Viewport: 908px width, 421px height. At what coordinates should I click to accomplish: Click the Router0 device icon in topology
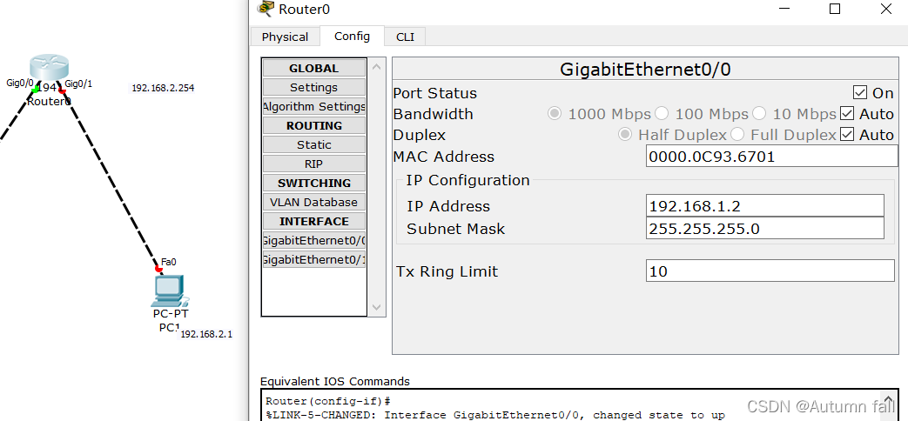(48, 70)
